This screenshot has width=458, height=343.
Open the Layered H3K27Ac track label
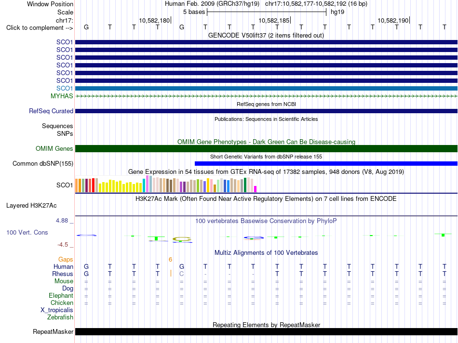[31, 206]
